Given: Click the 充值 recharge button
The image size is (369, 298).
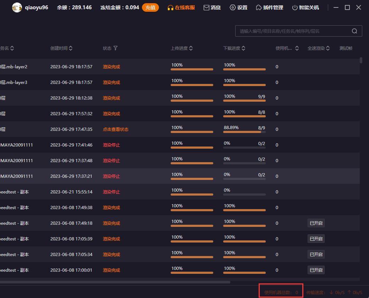Looking at the screenshot, I should (x=150, y=7).
